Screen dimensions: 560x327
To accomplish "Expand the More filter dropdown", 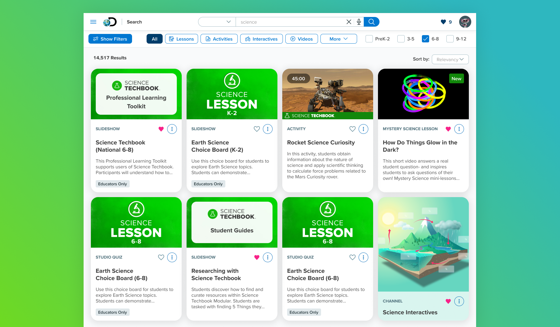I will 339,39.
